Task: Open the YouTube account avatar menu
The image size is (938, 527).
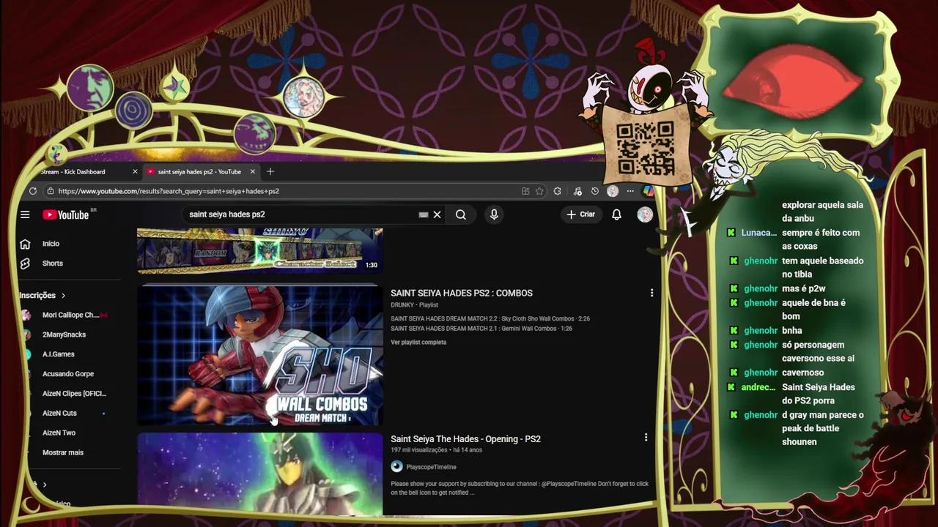Action: (x=645, y=214)
